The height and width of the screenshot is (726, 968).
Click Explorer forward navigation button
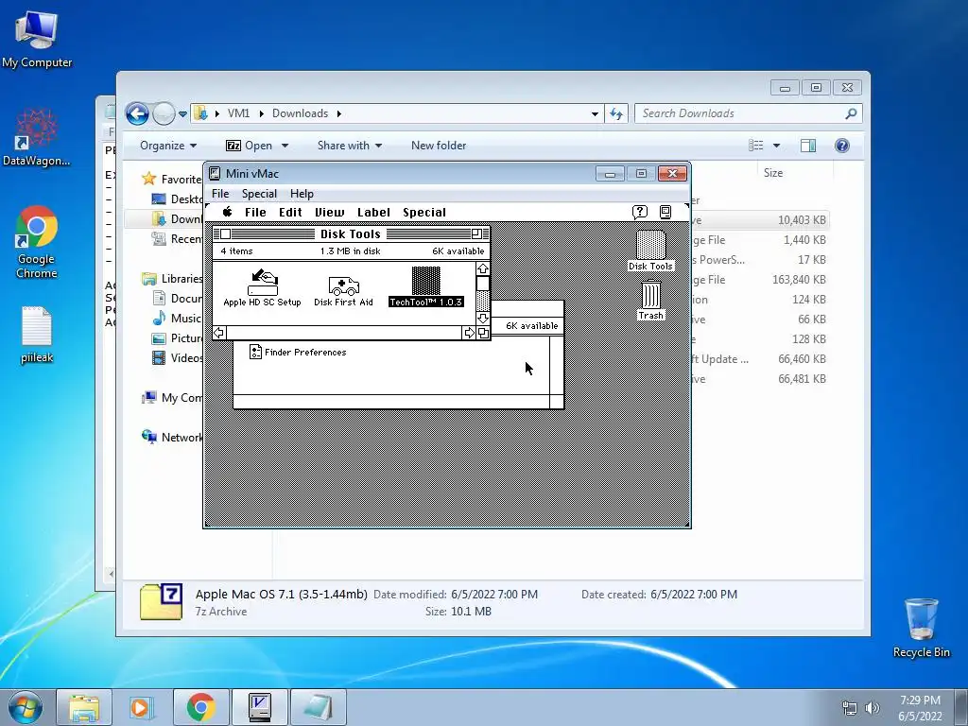coord(164,113)
